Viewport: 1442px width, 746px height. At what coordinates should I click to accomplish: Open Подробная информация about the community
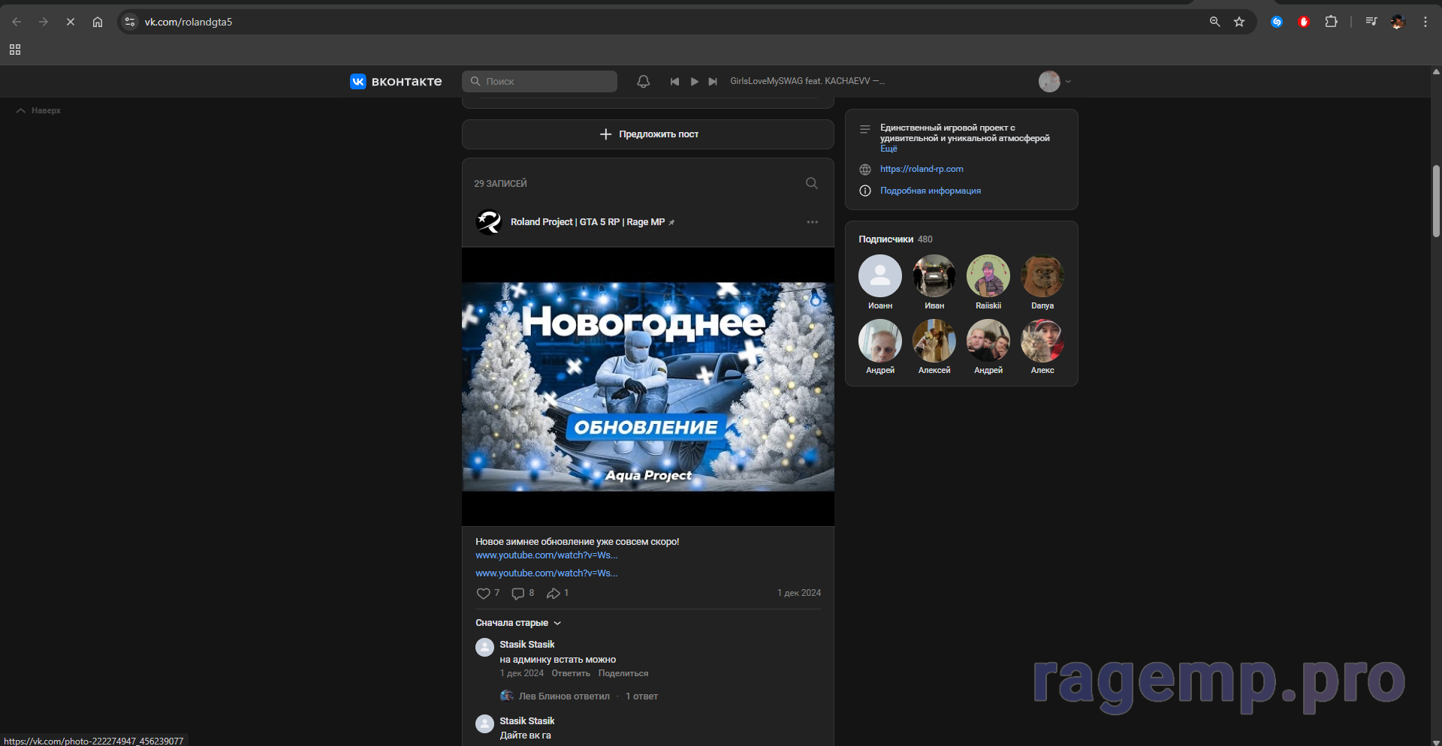click(930, 191)
